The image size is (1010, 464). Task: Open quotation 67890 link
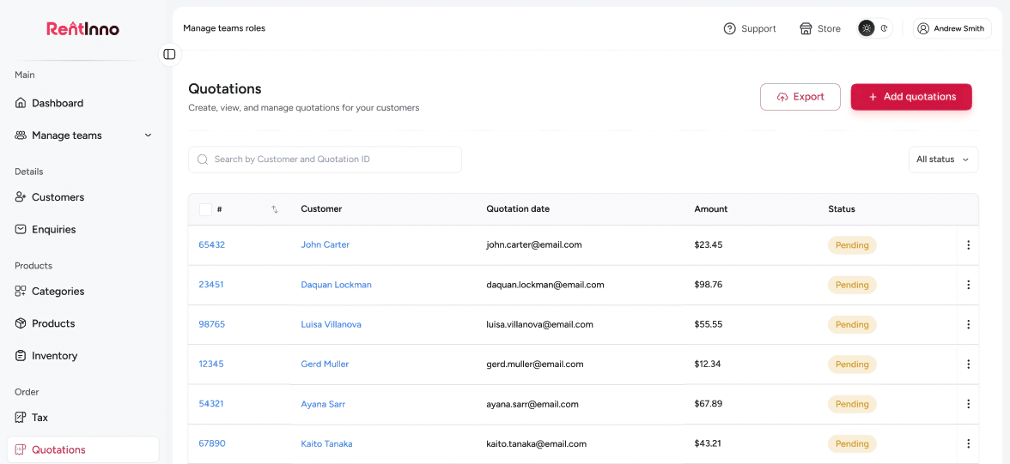(212, 443)
